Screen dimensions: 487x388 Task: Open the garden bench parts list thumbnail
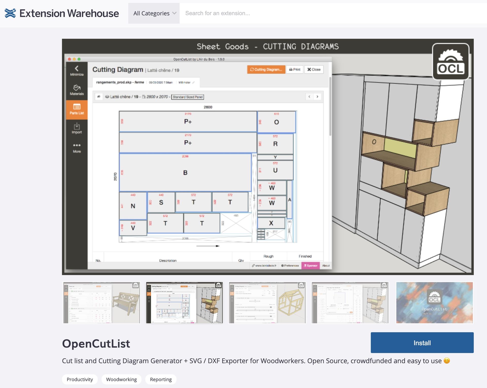click(x=101, y=303)
